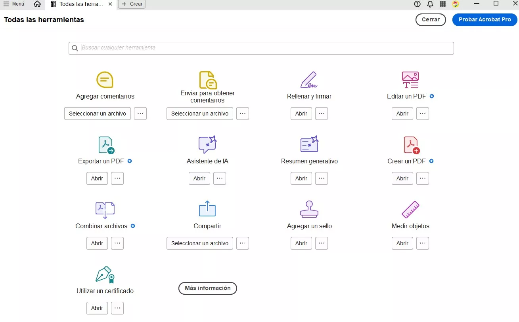Click the Asistente de IA icon
The width and height of the screenshot is (519, 322).
click(207, 144)
